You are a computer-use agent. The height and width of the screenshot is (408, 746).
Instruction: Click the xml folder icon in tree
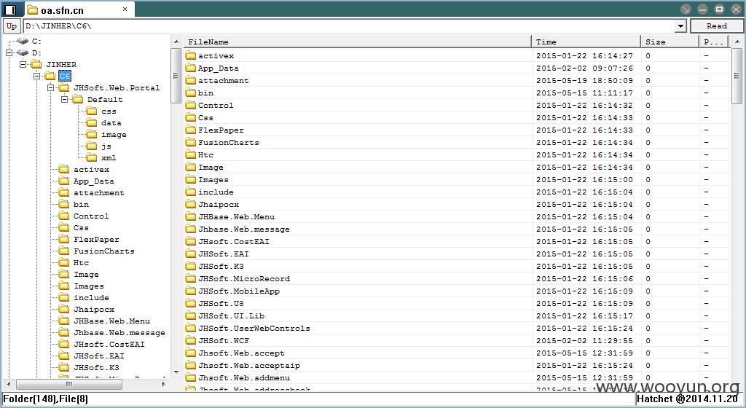coord(91,157)
